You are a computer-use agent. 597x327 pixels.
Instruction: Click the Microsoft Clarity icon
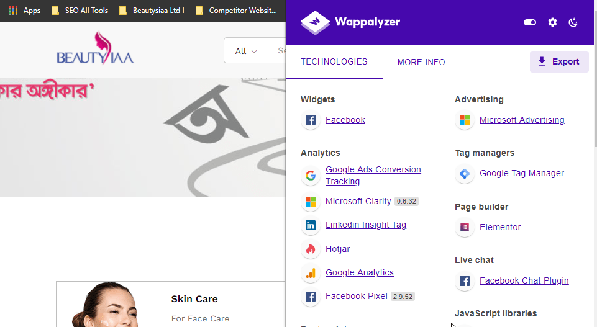(311, 202)
